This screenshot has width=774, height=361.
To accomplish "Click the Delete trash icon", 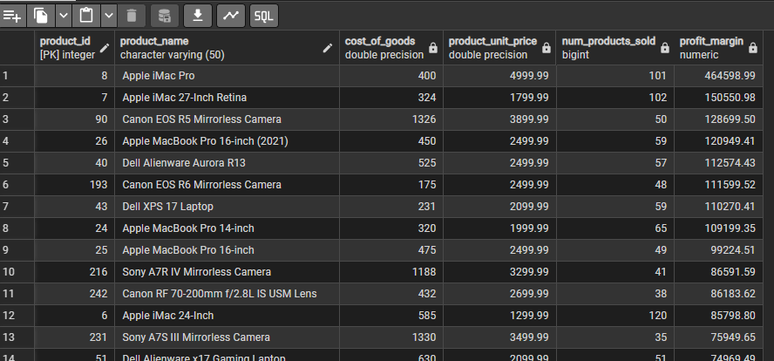I will [132, 16].
